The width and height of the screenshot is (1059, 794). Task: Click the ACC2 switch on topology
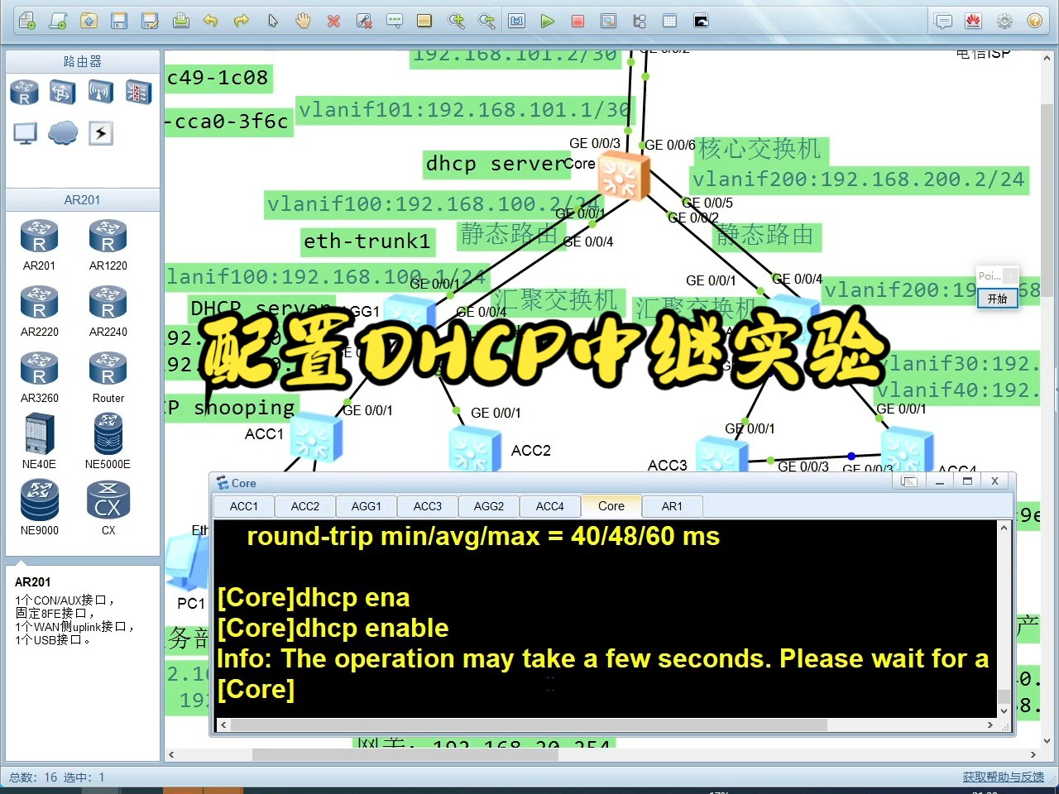[x=475, y=451]
